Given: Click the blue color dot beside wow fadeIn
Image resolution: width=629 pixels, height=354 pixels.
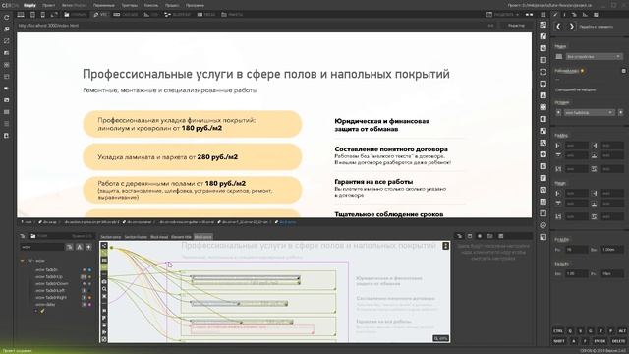Looking at the screenshot, I should (89, 270).
